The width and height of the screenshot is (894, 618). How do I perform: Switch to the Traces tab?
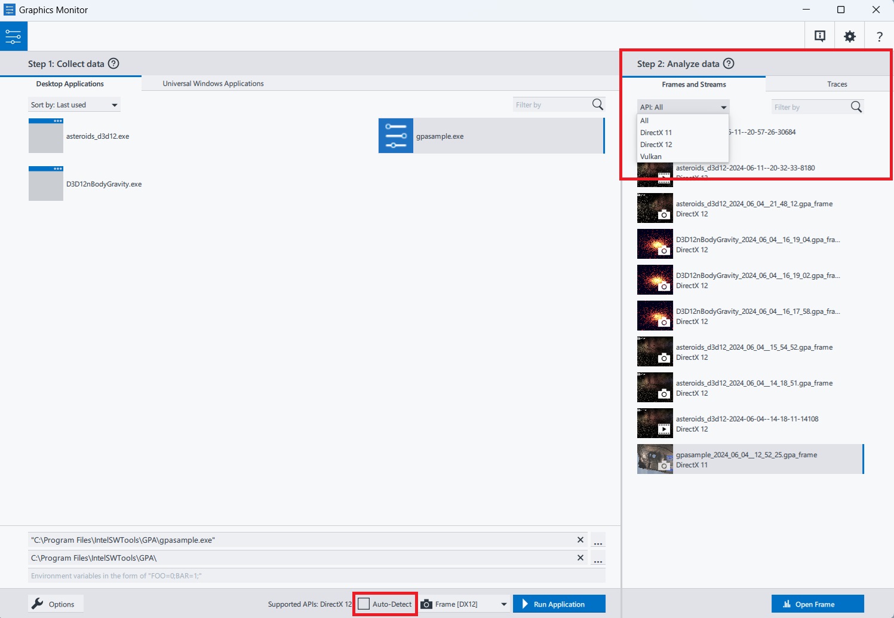click(837, 84)
